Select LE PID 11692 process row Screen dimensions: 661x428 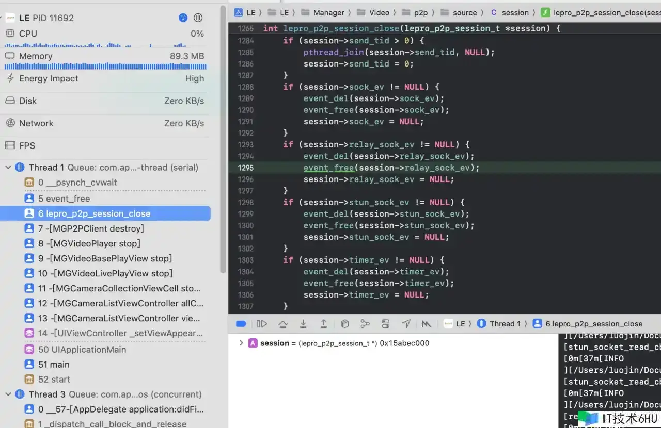104,18
